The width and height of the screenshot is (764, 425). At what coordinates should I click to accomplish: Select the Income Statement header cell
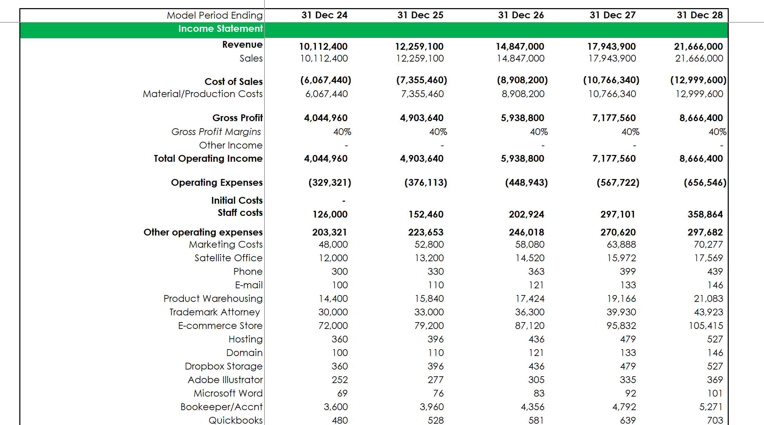click(x=220, y=29)
